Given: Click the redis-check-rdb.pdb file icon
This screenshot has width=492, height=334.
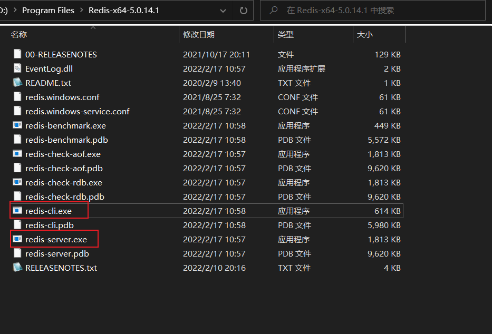Looking at the screenshot, I should click(x=17, y=197).
